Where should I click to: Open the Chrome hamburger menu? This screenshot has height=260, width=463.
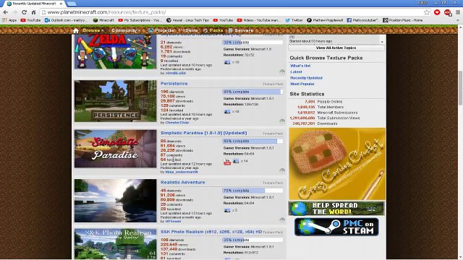(458, 12)
